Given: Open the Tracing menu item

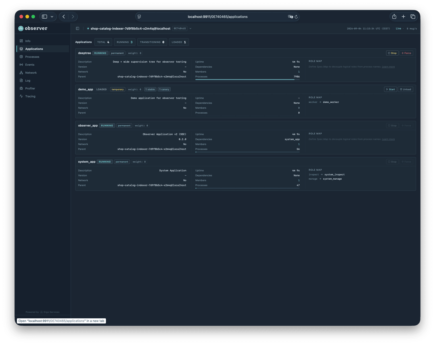Looking at the screenshot, I should 43,96.
